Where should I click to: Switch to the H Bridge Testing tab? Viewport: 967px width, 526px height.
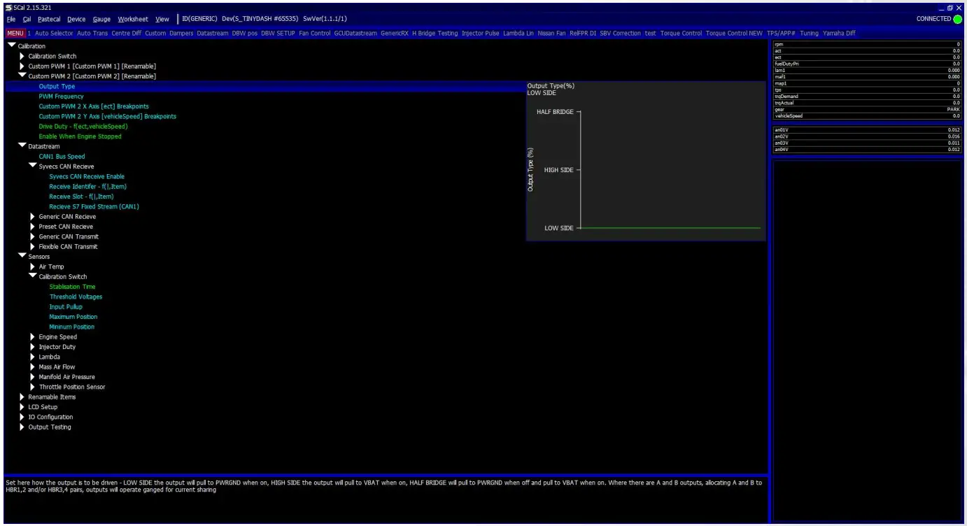[x=435, y=33]
